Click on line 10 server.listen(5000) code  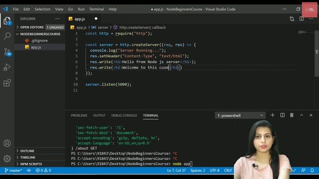(109, 85)
